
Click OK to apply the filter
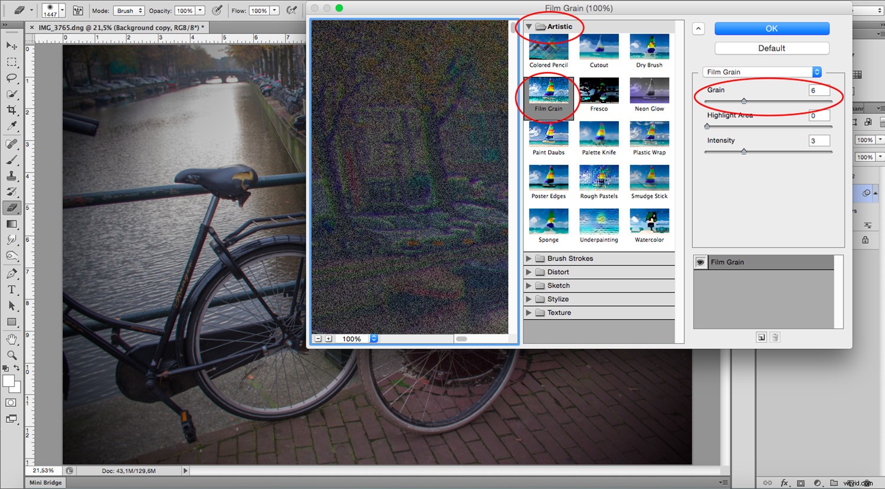[x=771, y=28]
